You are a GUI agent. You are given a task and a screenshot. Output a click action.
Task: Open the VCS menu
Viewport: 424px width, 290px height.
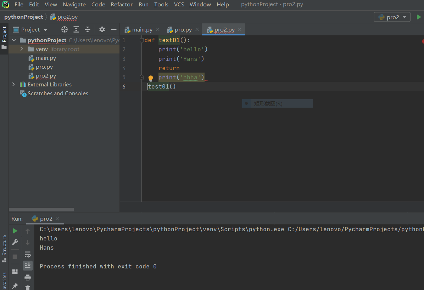coord(179,5)
